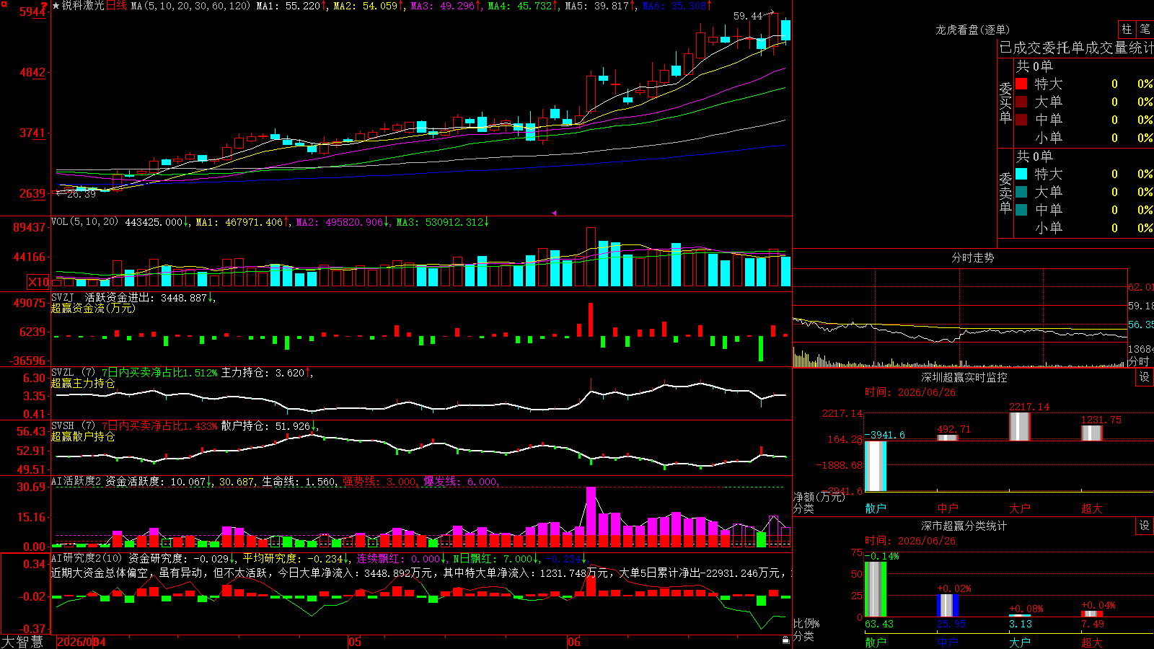The height and width of the screenshot is (649, 1154).
Task: Click the 委买单 section label
Action: coord(1006,102)
